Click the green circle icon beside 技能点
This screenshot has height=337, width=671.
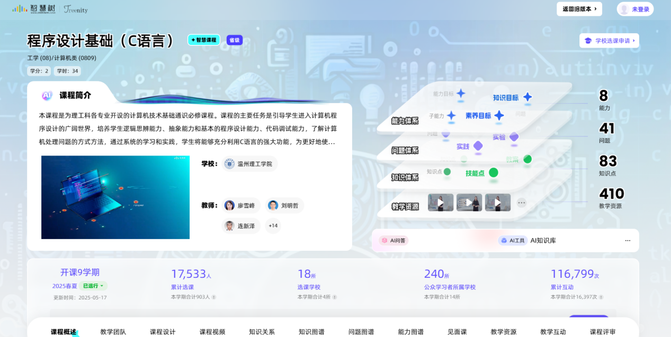pos(494,172)
